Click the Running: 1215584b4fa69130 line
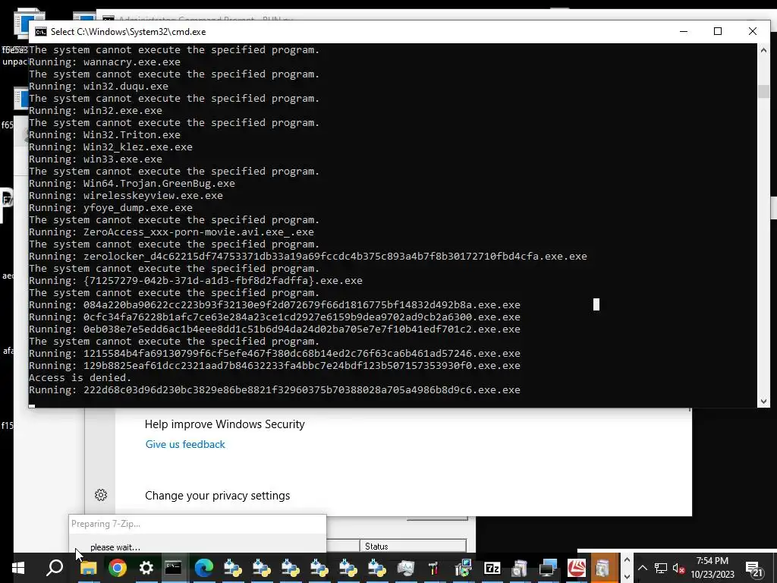This screenshot has width=777, height=583. click(x=275, y=354)
